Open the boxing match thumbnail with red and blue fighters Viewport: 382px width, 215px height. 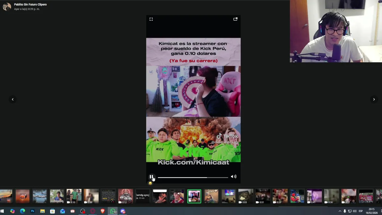[x=297, y=196]
